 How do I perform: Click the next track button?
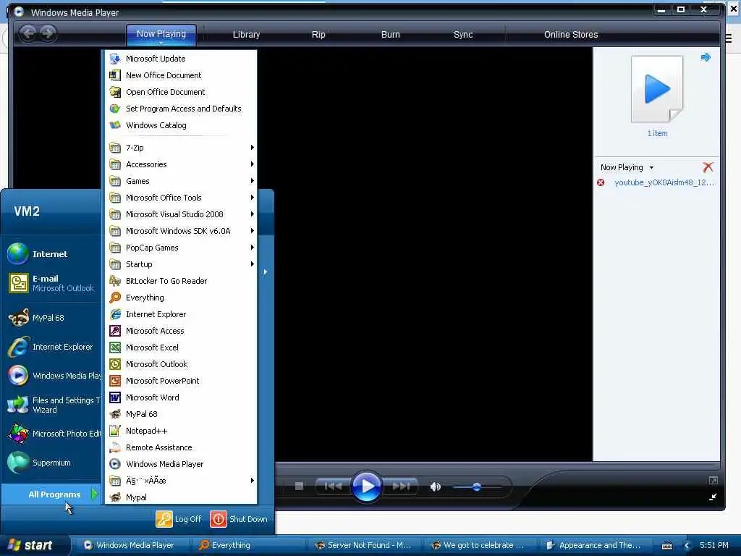tap(401, 486)
